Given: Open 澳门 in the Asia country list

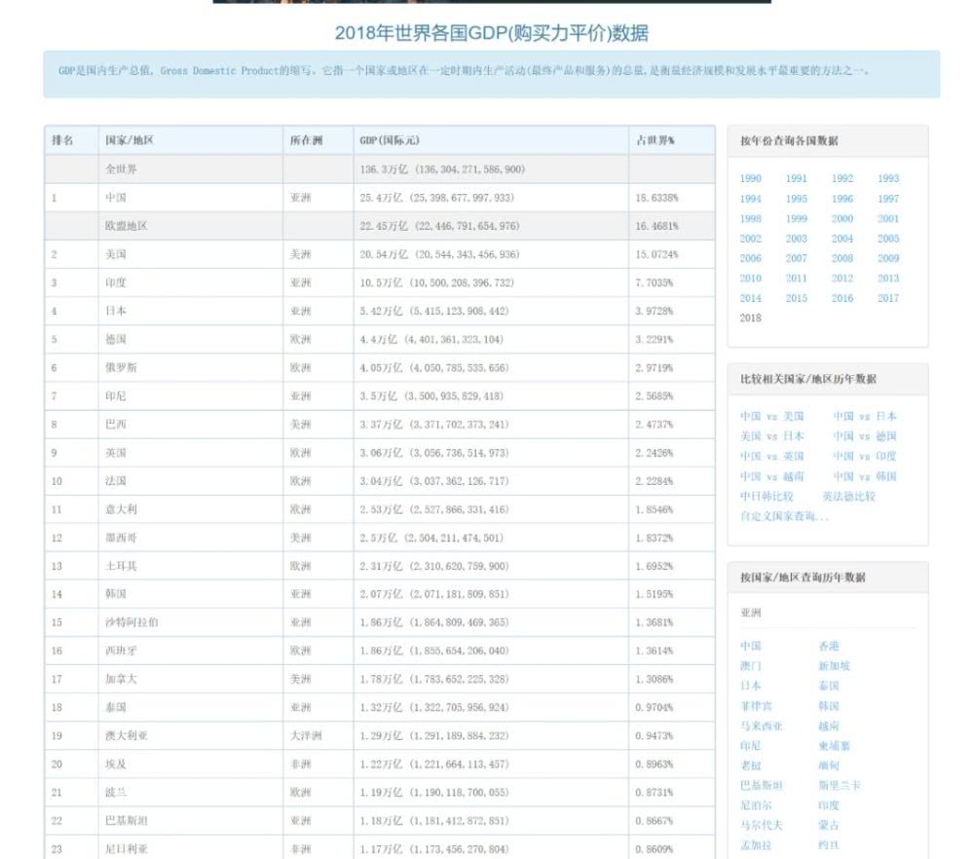Looking at the screenshot, I should pyautogui.click(x=750, y=666).
